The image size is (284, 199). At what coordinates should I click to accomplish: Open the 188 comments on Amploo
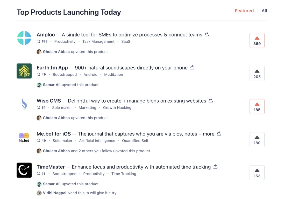coord(42,41)
